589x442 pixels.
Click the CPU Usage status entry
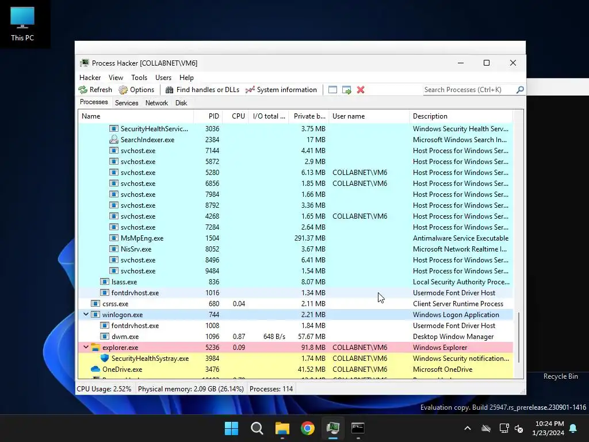point(104,388)
